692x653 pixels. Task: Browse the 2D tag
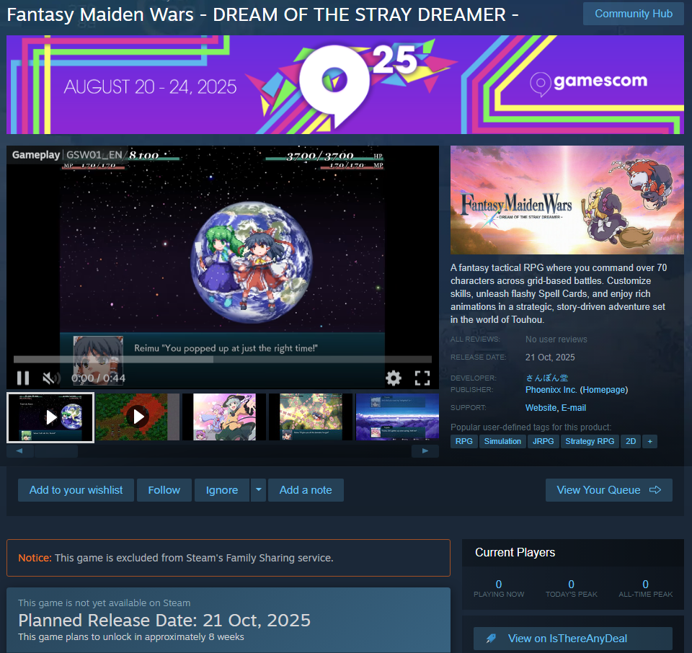click(631, 442)
